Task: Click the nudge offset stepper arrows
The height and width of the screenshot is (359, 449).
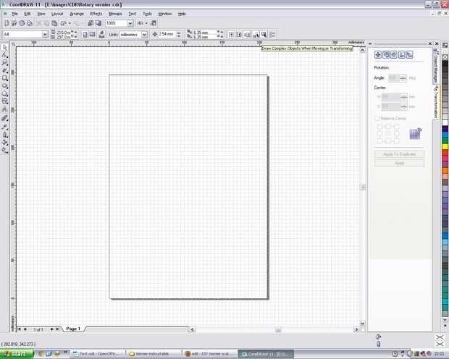Action: point(179,35)
